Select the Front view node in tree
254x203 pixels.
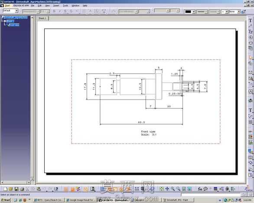[14, 25]
